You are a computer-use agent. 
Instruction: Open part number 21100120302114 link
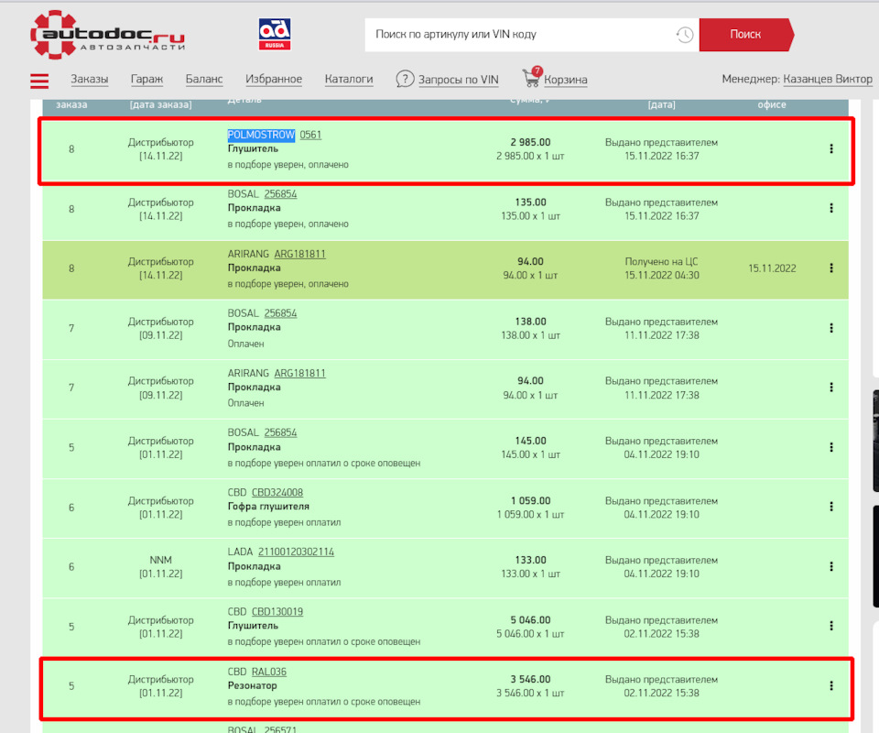[x=296, y=552]
